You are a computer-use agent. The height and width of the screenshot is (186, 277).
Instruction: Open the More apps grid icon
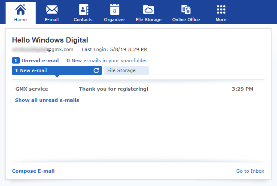[x=221, y=9]
